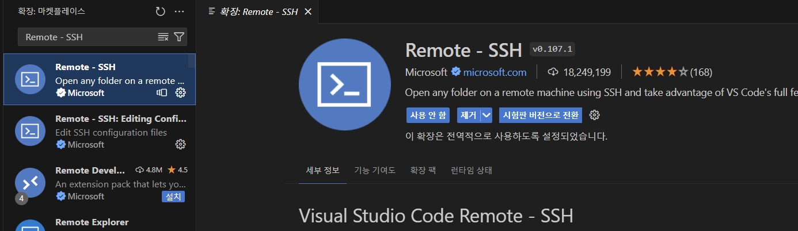Select Remote - SSH in extension list
The height and width of the screenshot is (231, 798).
(100, 79)
